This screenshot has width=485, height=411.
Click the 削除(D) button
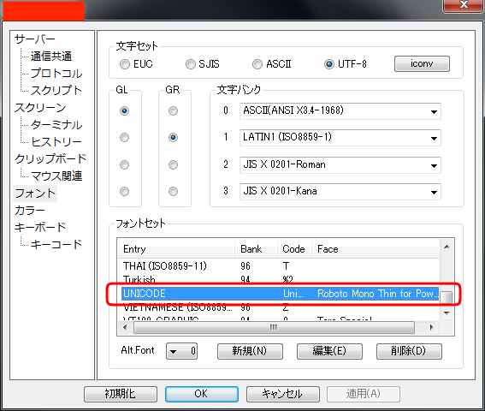coord(409,351)
